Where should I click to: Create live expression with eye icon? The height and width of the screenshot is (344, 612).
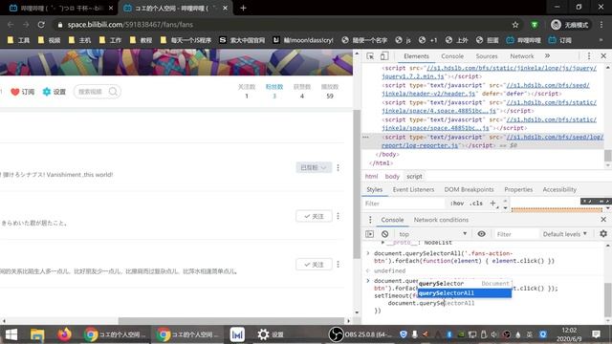pos(482,233)
